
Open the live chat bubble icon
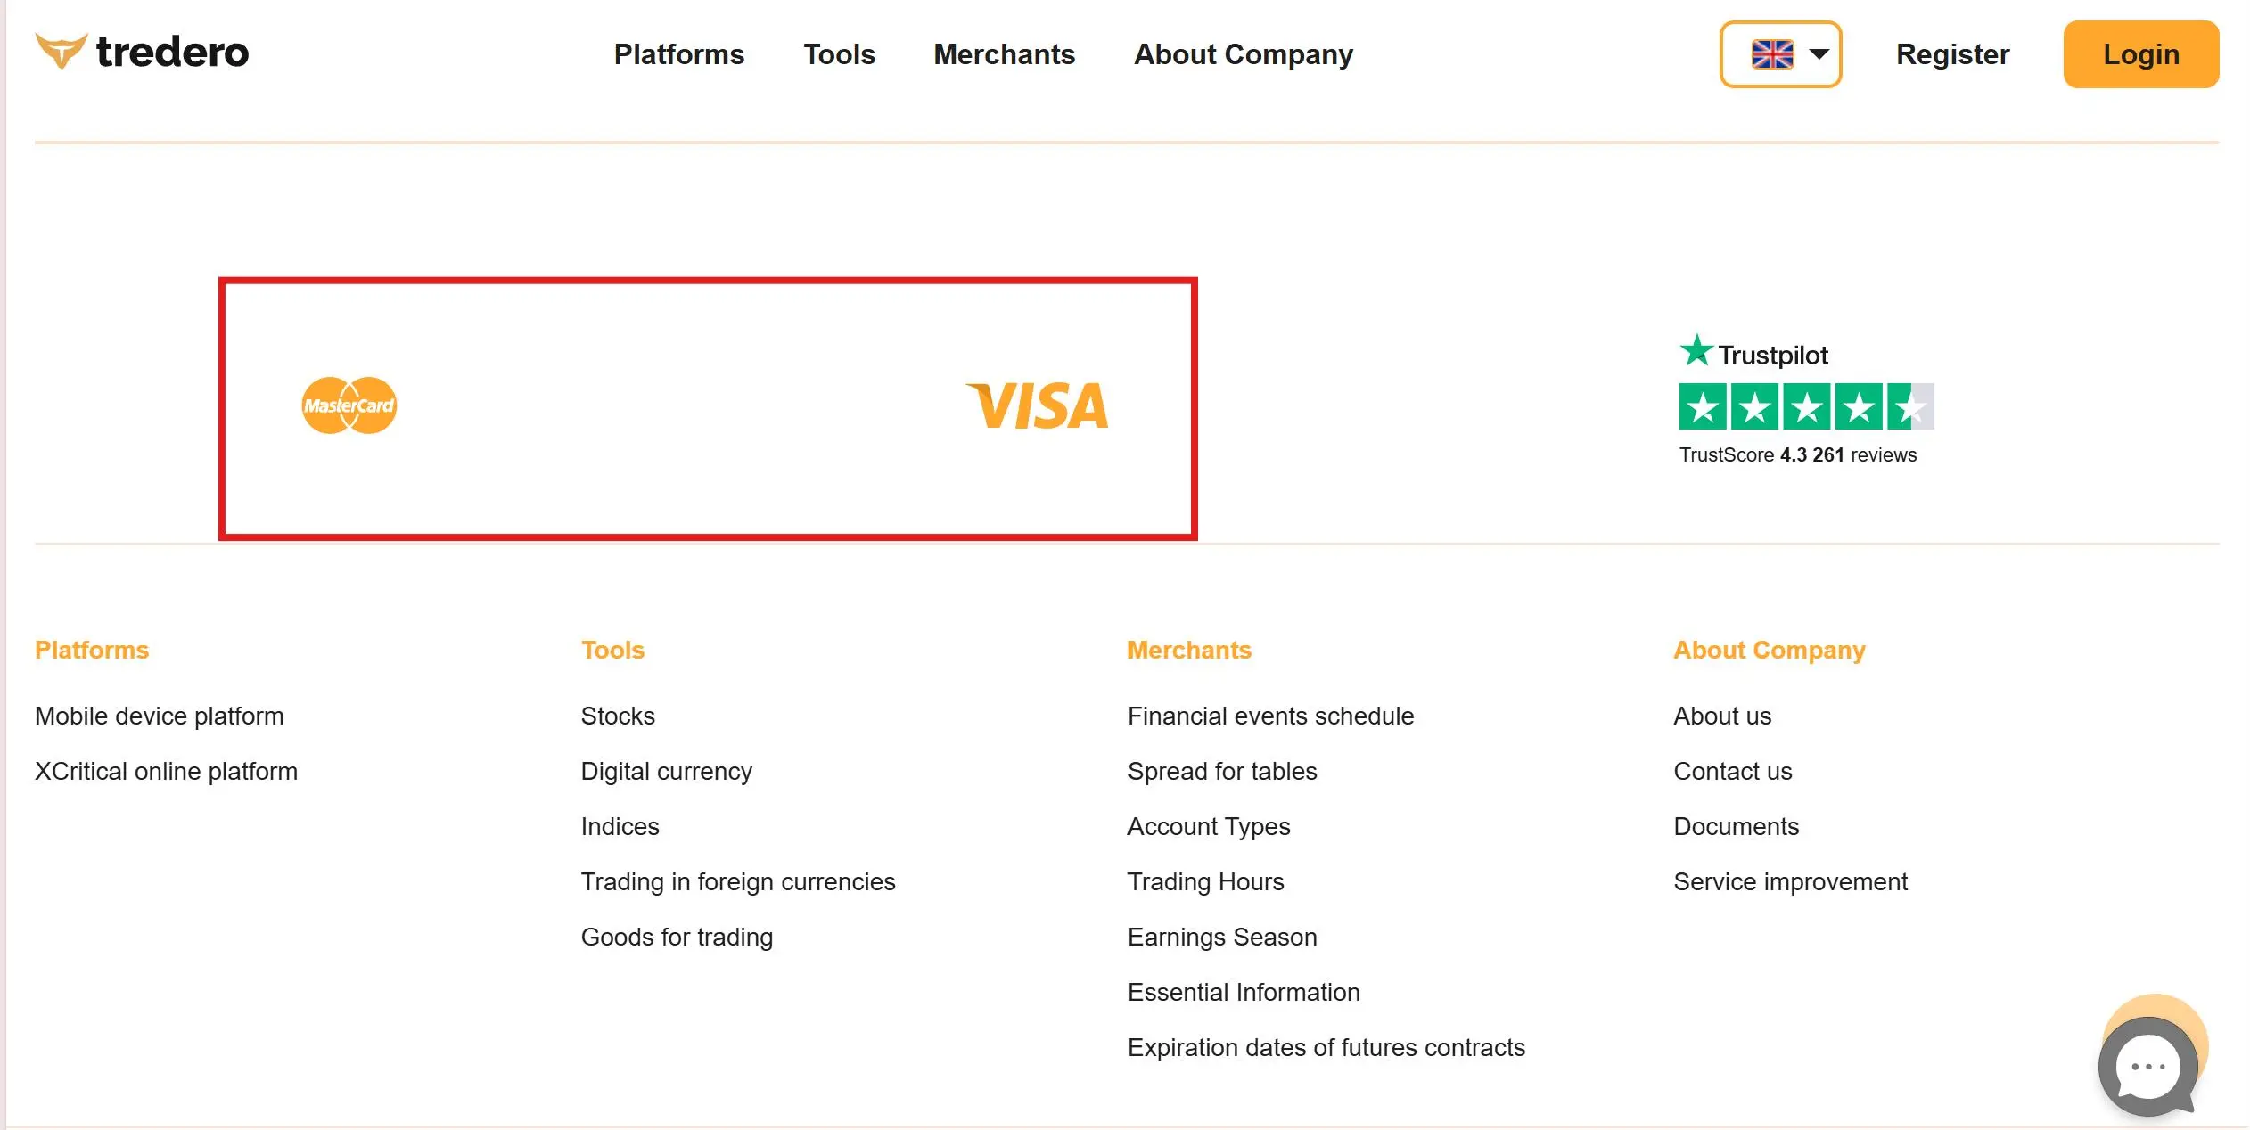coord(2148,1066)
